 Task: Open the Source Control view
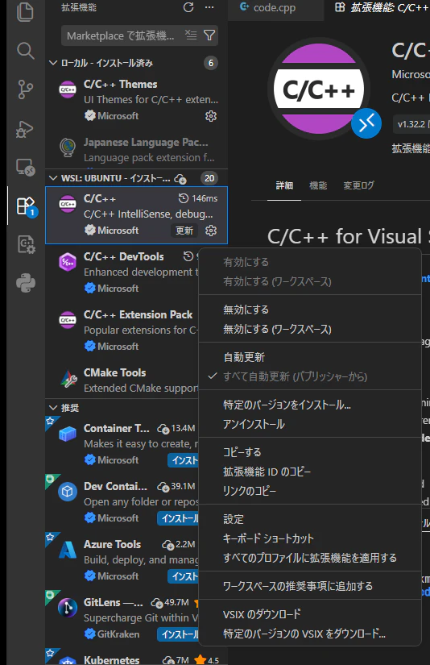tap(26, 89)
